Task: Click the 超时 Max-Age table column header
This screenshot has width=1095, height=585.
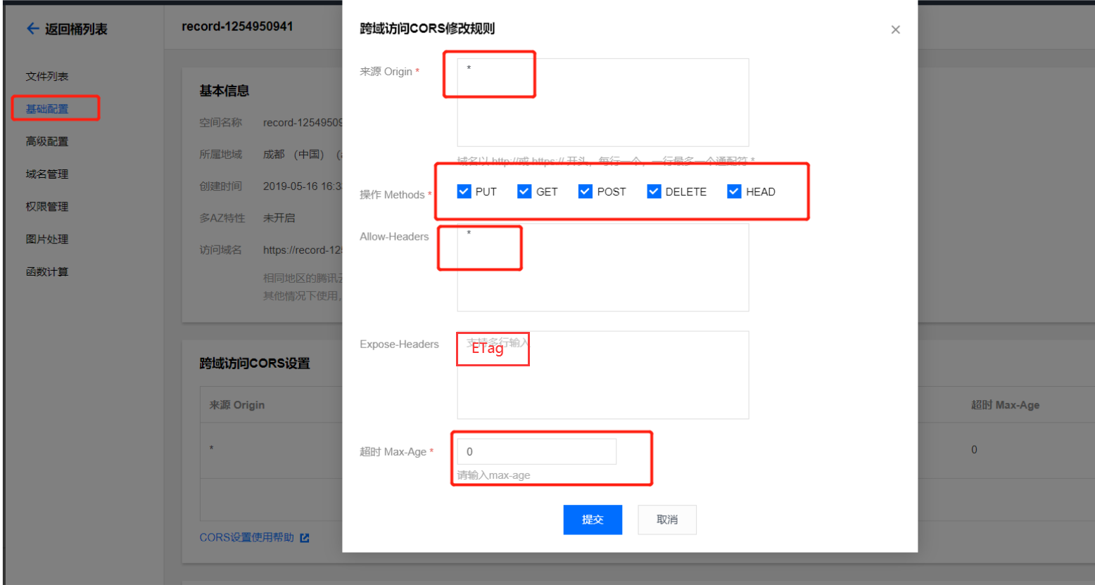Action: coord(1005,405)
